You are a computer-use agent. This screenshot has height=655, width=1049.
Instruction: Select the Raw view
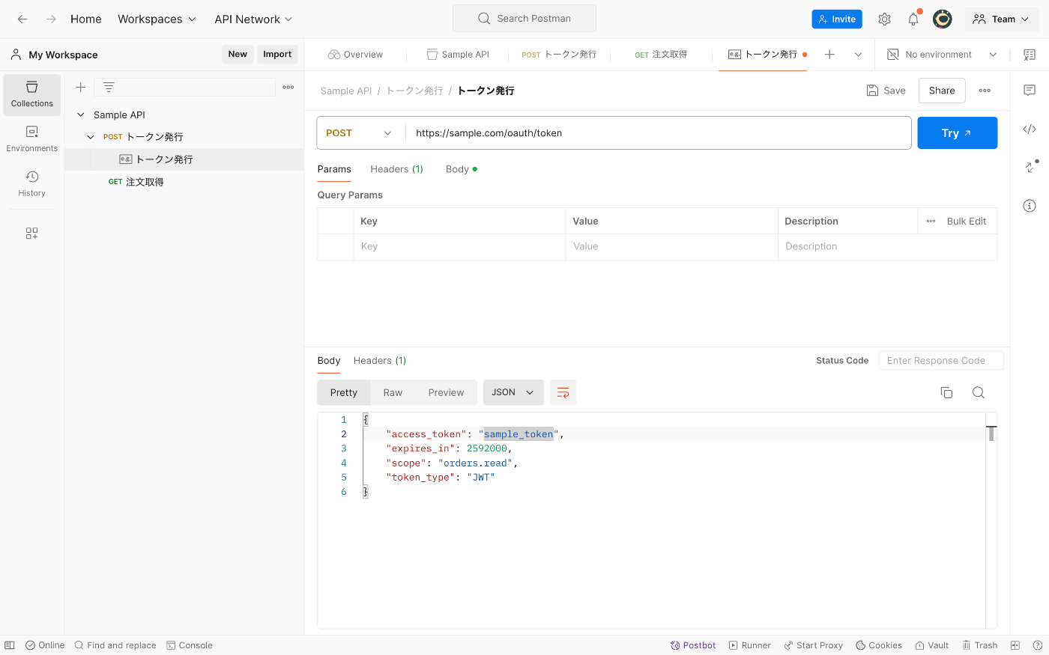[x=393, y=392]
